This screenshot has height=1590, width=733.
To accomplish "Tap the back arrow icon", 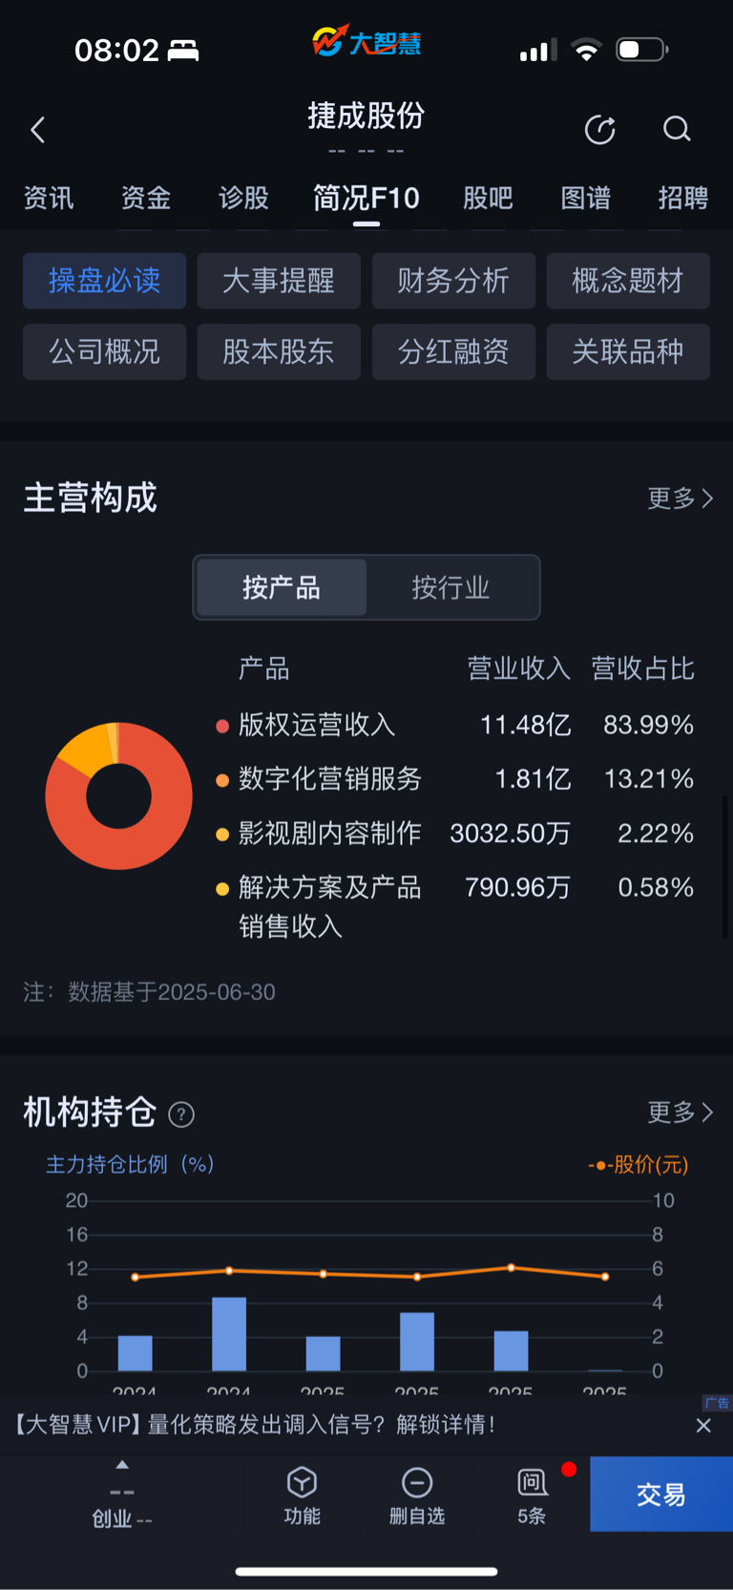I will tap(38, 130).
